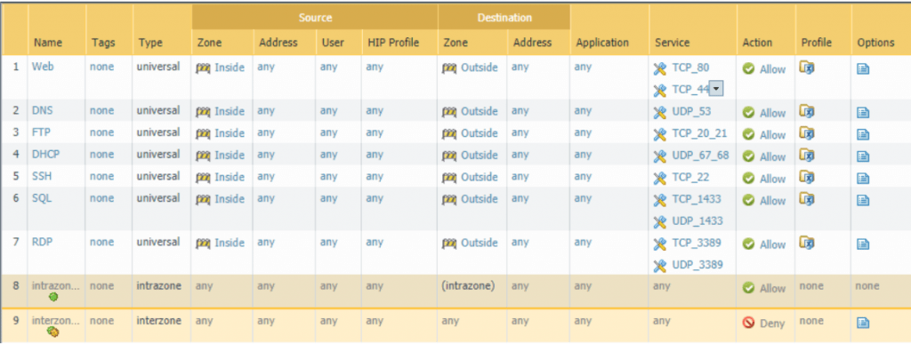Viewport: 911px width, 344px height.
Task: Open the options icon for DNS rule
Action: click(x=863, y=113)
